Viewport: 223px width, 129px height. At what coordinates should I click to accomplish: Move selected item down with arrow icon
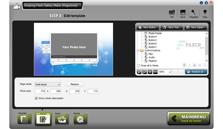click(x=194, y=65)
